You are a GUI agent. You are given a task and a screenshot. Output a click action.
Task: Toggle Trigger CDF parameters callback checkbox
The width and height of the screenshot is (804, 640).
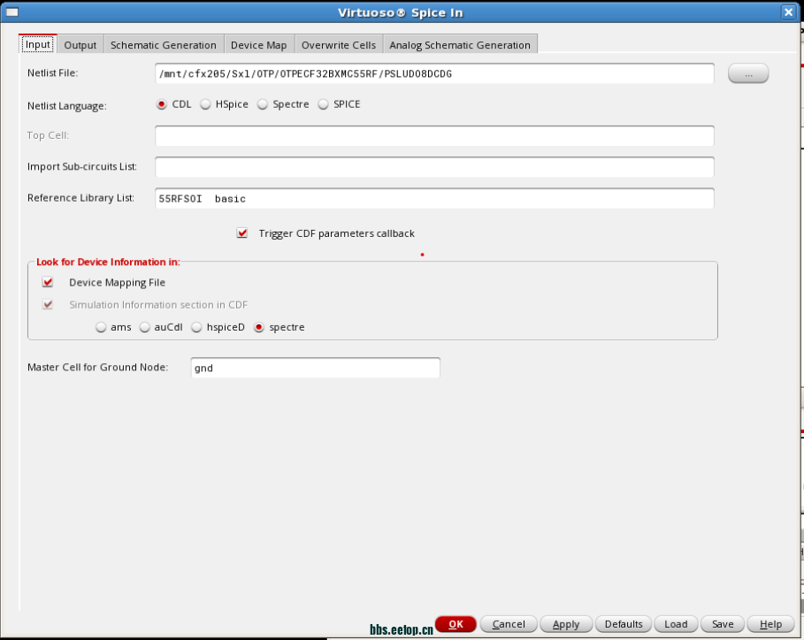[242, 233]
